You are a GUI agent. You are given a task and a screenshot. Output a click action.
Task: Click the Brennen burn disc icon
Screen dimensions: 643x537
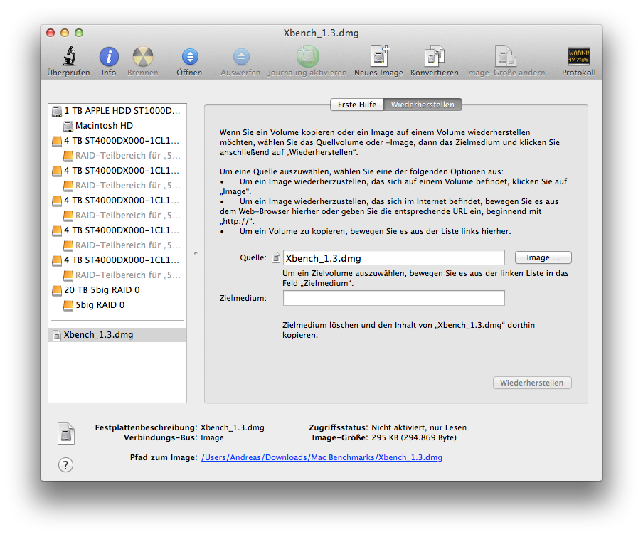coord(143,57)
